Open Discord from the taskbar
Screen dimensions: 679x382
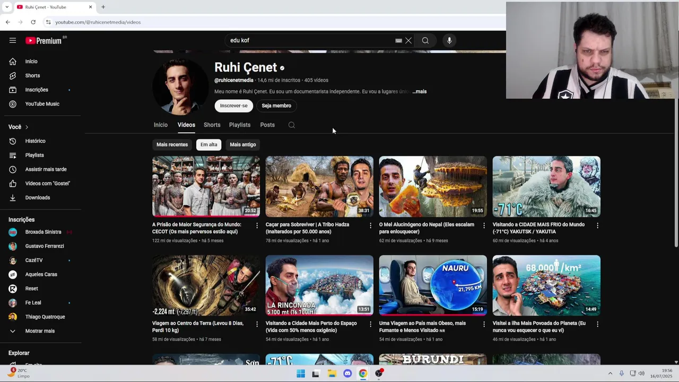pyautogui.click(x=347, y=374)
